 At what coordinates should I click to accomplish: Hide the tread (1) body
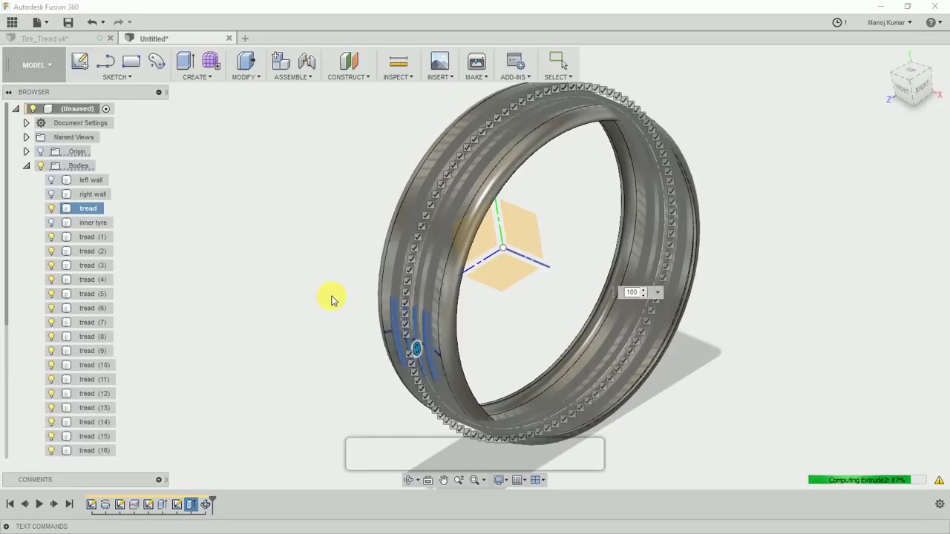51,237
